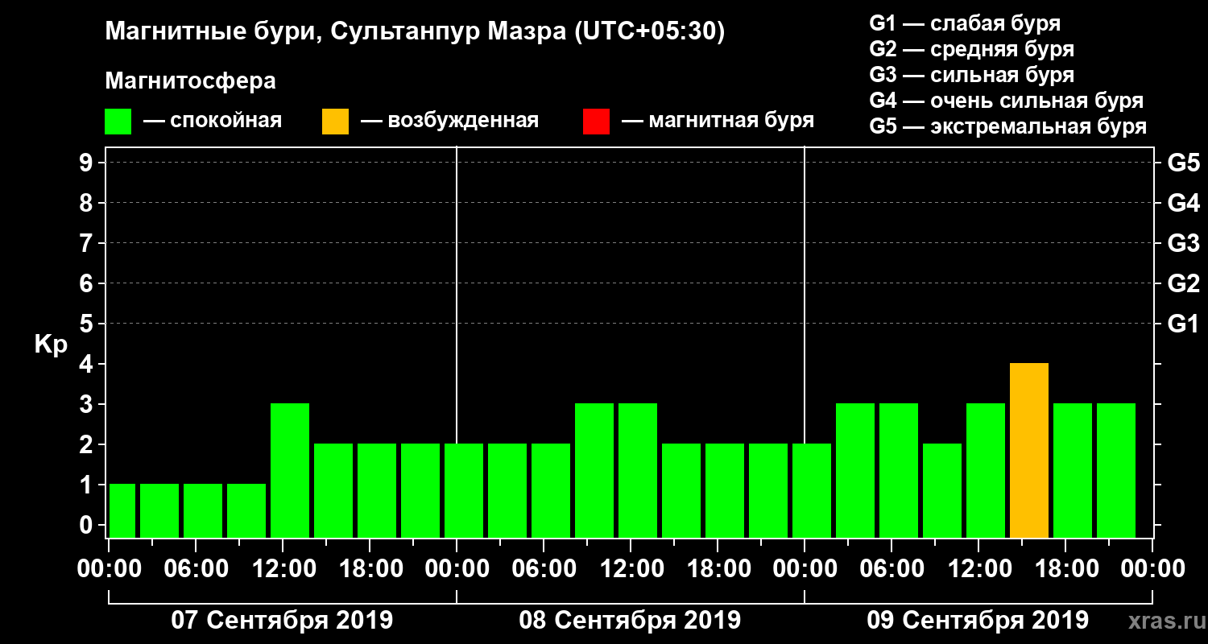1208x644 pixels.
Task: Click the 'G3 — сильная буря' description
Action: click(972, 75)
